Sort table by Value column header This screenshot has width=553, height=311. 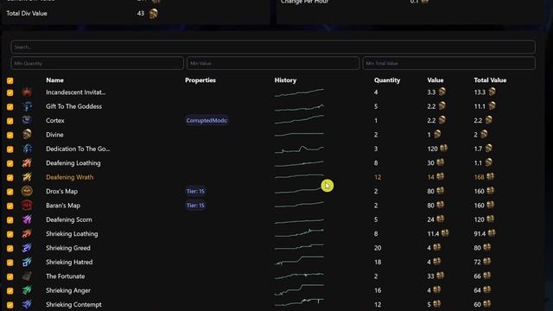point(435,80)
